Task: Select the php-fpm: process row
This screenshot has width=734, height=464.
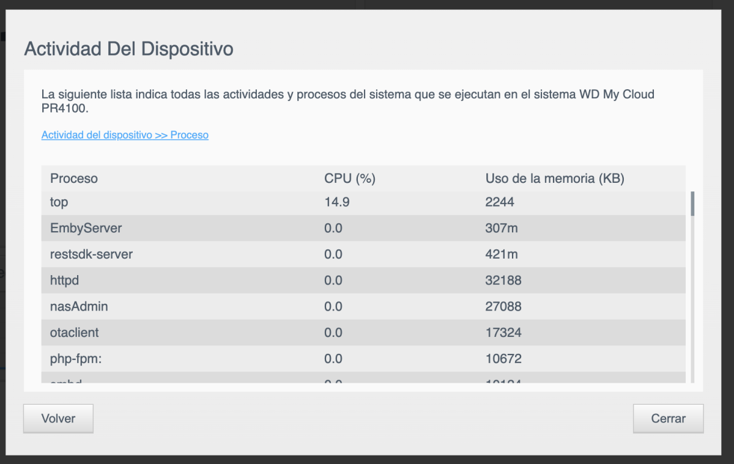Action: [76, 358]
